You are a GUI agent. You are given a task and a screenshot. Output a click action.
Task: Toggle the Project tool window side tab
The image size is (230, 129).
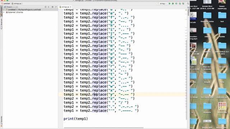[x=1, y=11]
